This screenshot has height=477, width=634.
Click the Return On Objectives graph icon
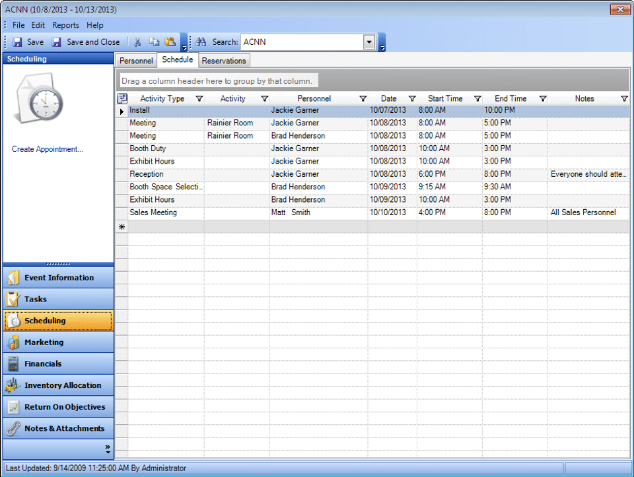13,407
